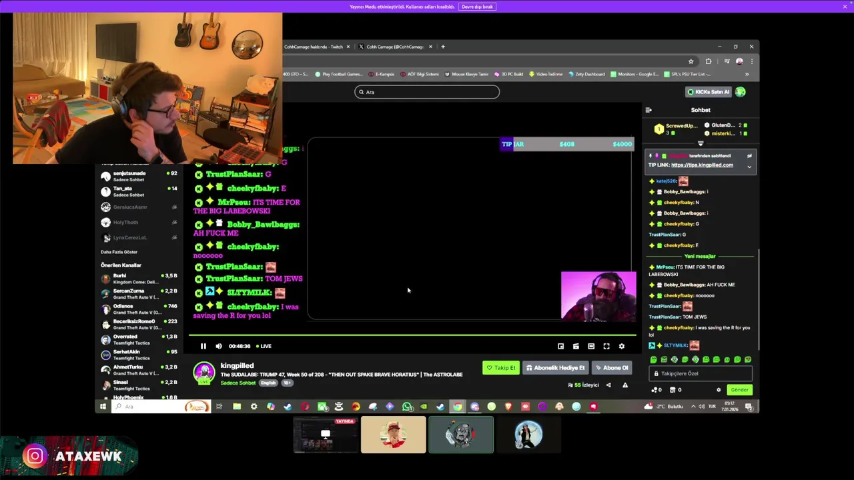Open the KICKs balance below chat
This screenshot has height=480, width=854.
click(x=657, y=390)
